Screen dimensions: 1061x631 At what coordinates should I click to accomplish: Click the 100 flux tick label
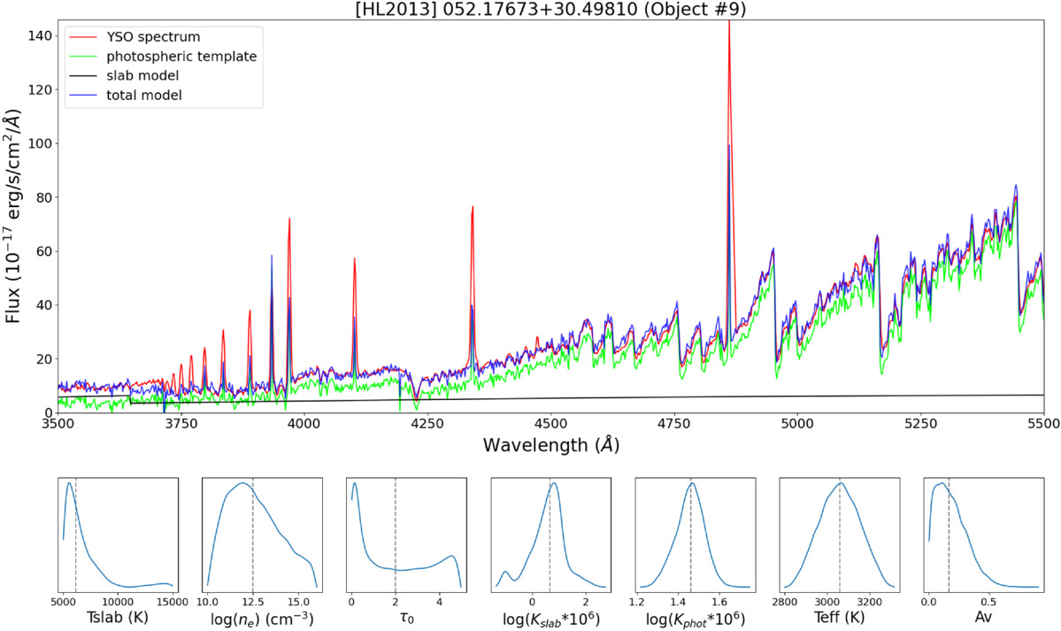[x=40, y=143]
